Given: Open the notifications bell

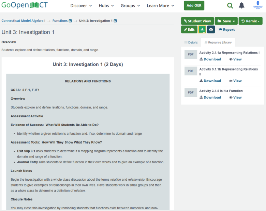Looking at the screenshot, I should (x=241, y=5).
